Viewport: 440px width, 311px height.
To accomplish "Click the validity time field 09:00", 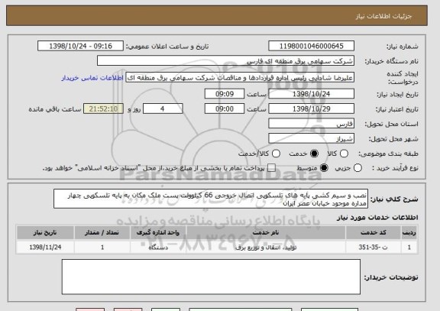I will pos(225,109).
